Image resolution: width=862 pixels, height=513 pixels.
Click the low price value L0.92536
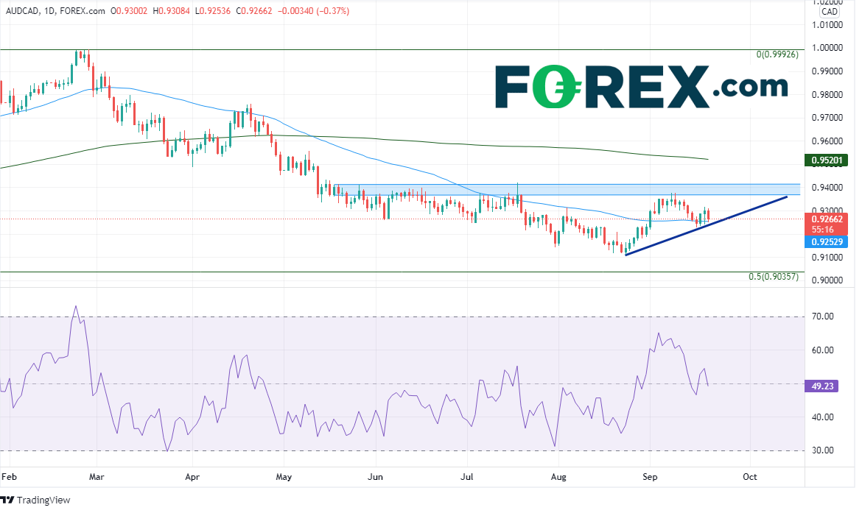[x=212, y=11]
